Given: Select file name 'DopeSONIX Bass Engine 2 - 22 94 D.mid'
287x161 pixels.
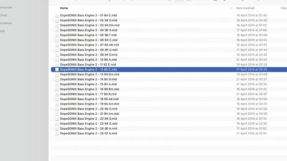Looking at the screenshot, I should [89, 119].
